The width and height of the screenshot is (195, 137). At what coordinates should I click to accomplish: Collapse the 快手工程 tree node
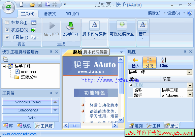[x=4, y=67]
